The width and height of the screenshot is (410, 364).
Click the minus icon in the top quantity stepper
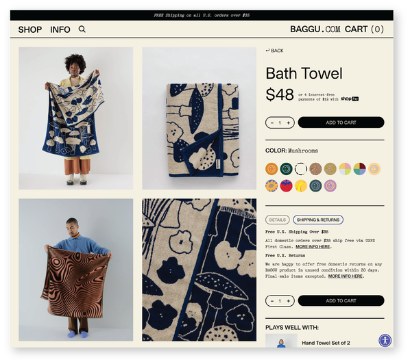pyautogui.click(x=272, y=122)
